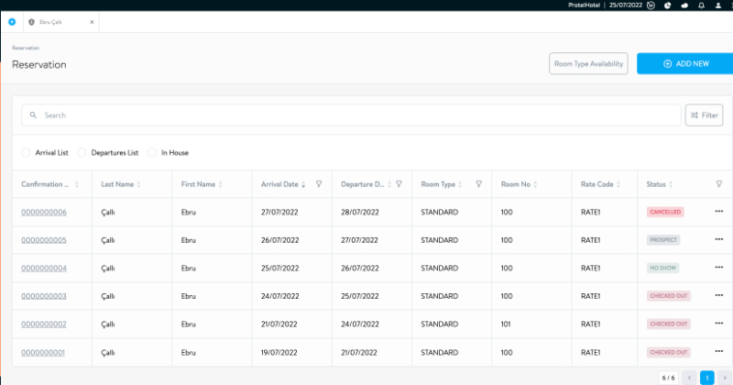Click the Reservation breadcrumb
733x385 pixels.
[26, 48]
